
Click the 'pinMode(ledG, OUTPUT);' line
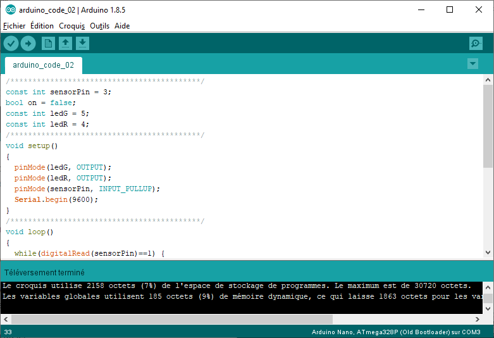63,168
